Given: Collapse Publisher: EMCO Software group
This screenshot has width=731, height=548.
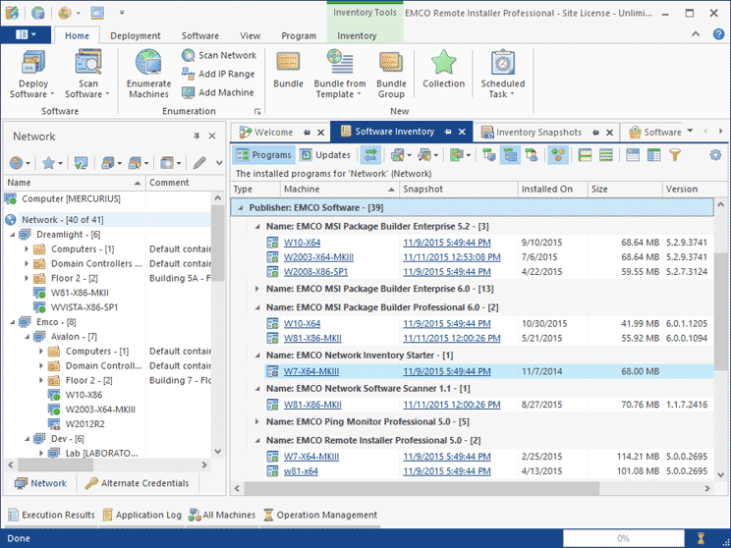Looking at the screenshot, I should pyautogui.click(x=242, y=207).
